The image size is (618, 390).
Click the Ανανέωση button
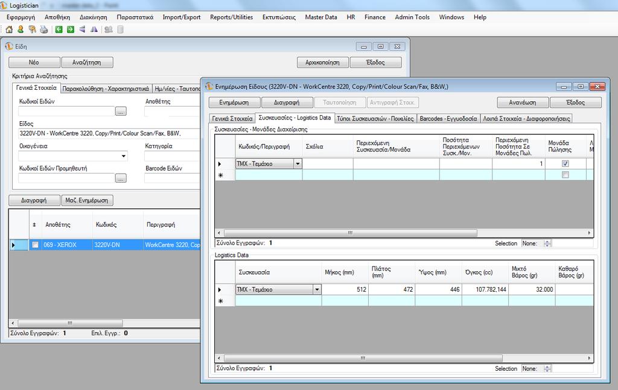523,102
